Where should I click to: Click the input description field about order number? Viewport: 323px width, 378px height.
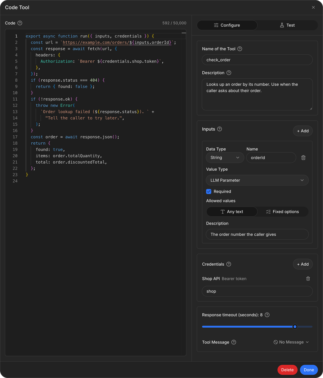[257, 234]
